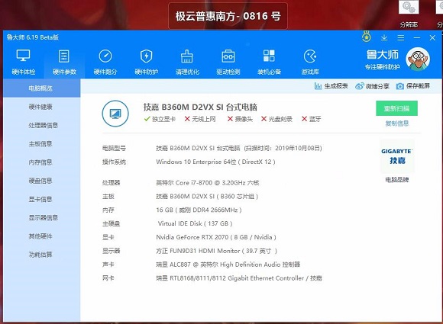This screenshot has width=443, height=324.
Task: Click the B360 芯片组 motherboard value
Action: click(207, 196)
